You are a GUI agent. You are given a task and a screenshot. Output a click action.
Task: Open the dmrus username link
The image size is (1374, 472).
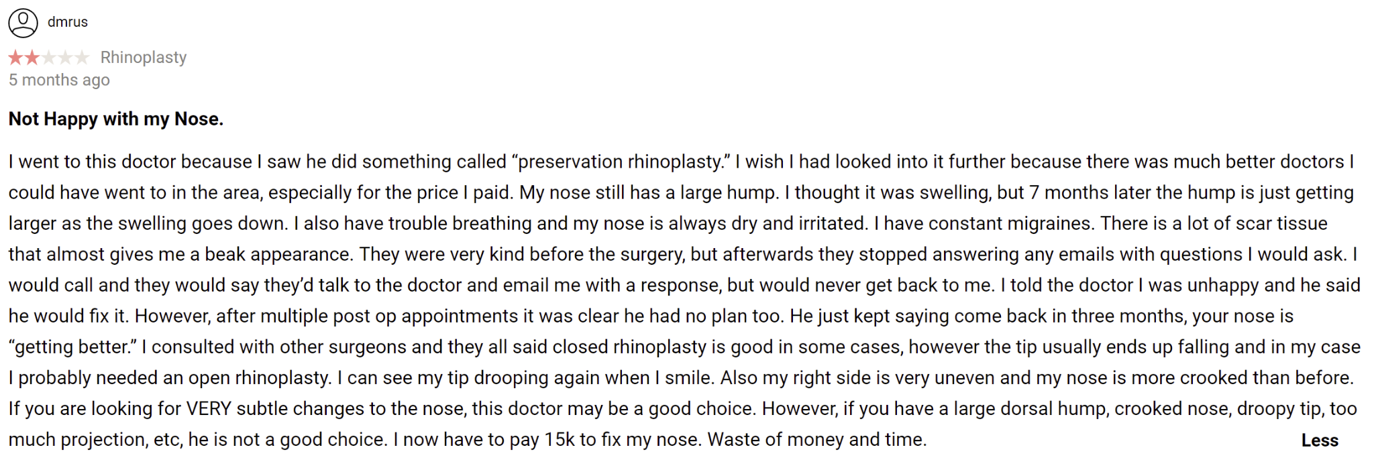[68, 22]
